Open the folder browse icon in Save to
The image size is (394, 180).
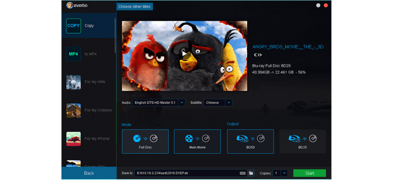pyautogui.click(x=250, y=173)
